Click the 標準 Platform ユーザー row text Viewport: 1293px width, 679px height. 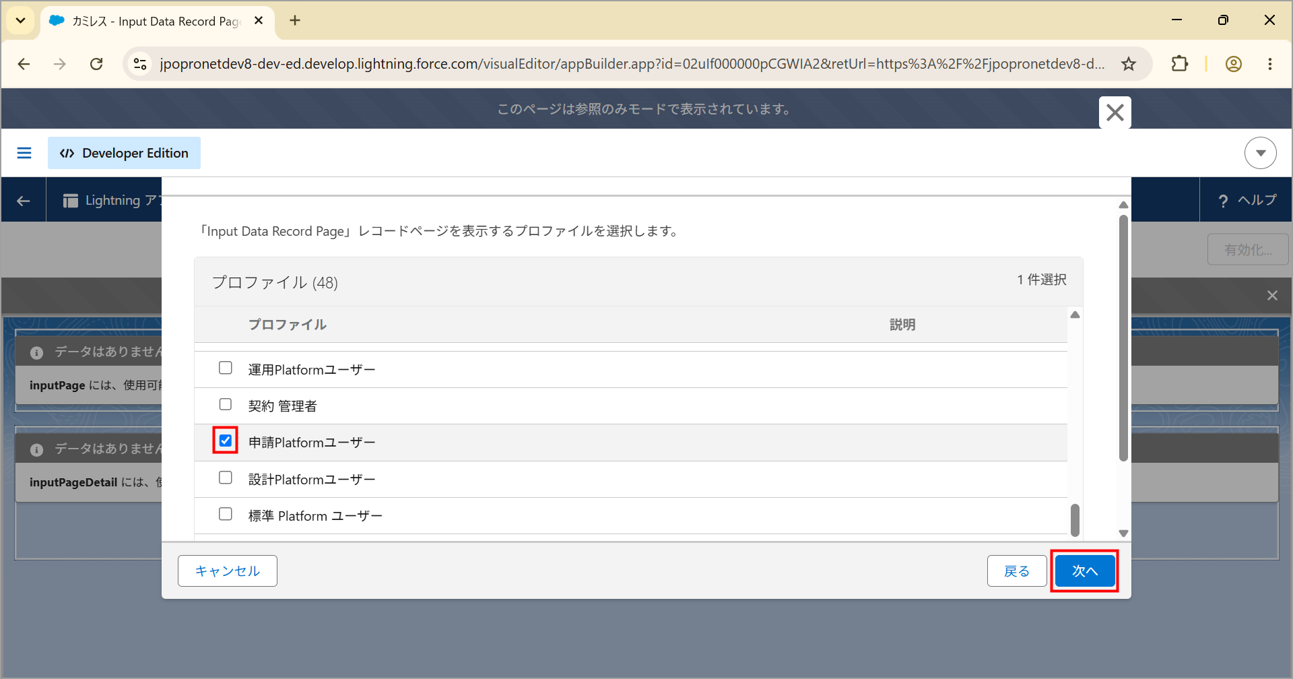pyautogui.click(x=315, y=516)
